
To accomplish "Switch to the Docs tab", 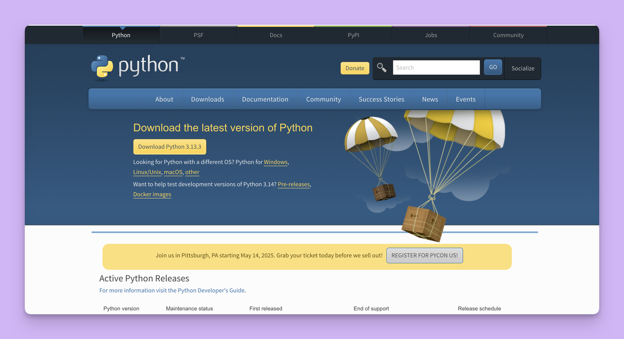I will pyautogui.click(x=275, y=35).
